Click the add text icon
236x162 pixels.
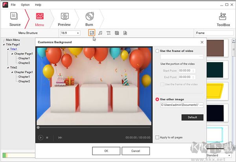pyautogui.click(x=109, y=33)
